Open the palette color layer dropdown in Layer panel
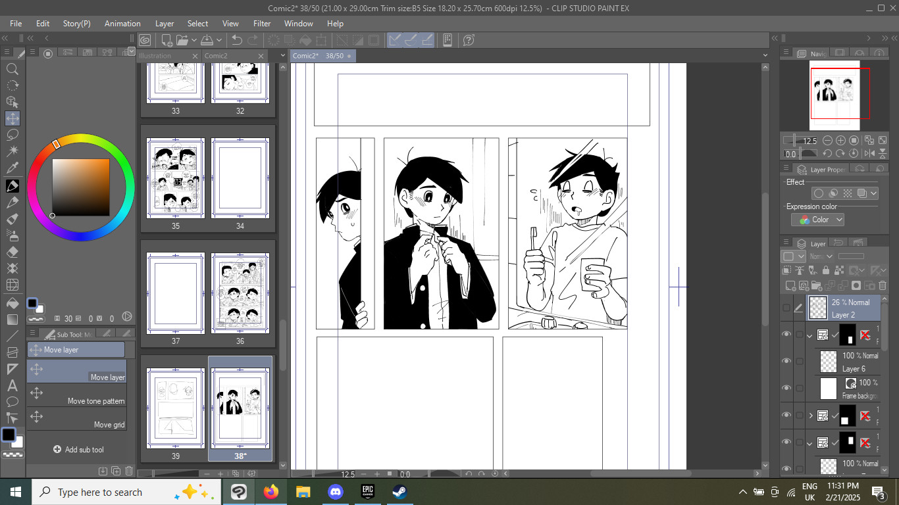This screenshot has width=899, height=505. pos(793,256)
